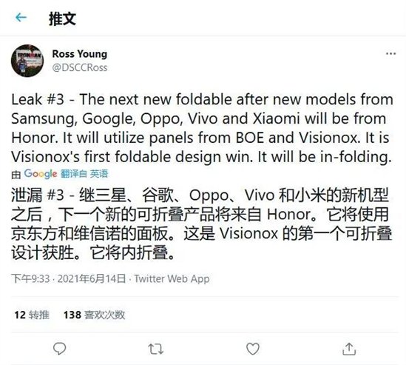Screen dimensions: 406x365
Task: Click the 下午9:33 timestamp
Action: pos(30,278)
